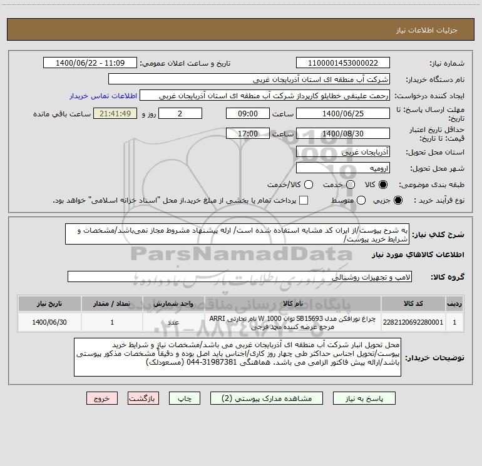The width and height of the screenshot is (482, 466).
Task: Click the price validity date 1400/08/30
Action: [343, 134]
